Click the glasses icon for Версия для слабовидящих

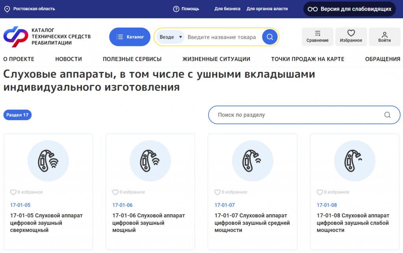coord(312,9)
